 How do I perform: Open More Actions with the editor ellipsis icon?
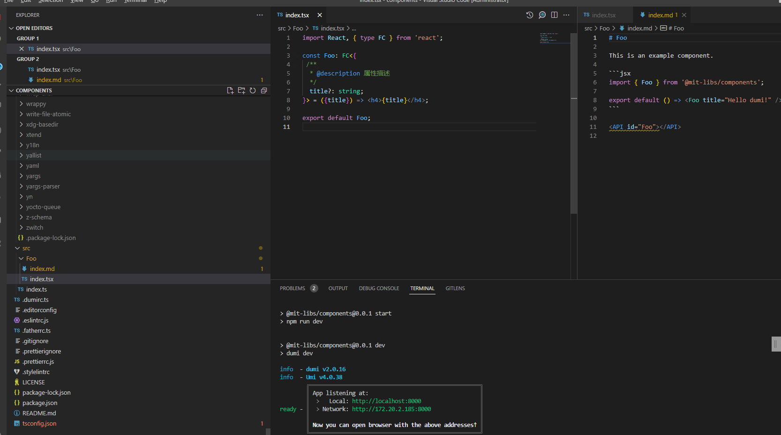point(566,15)
